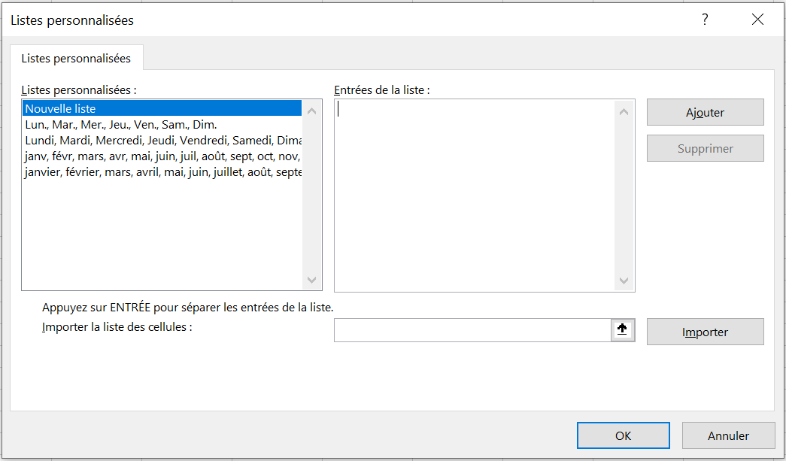Click the Supprimer button
Viewport: 786px width, 461px height.
click(706, 148)
